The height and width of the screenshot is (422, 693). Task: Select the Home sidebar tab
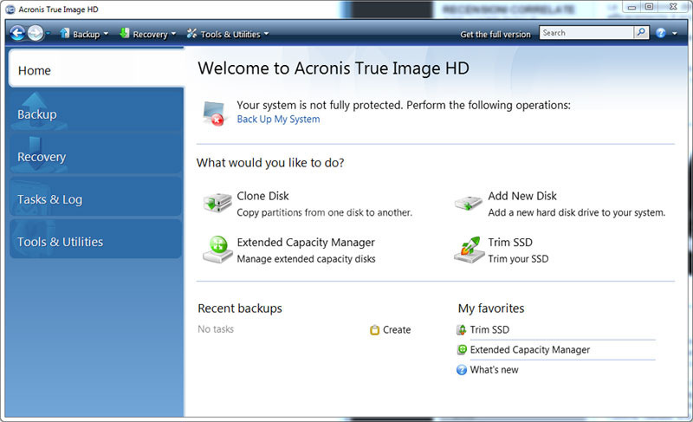96,68
